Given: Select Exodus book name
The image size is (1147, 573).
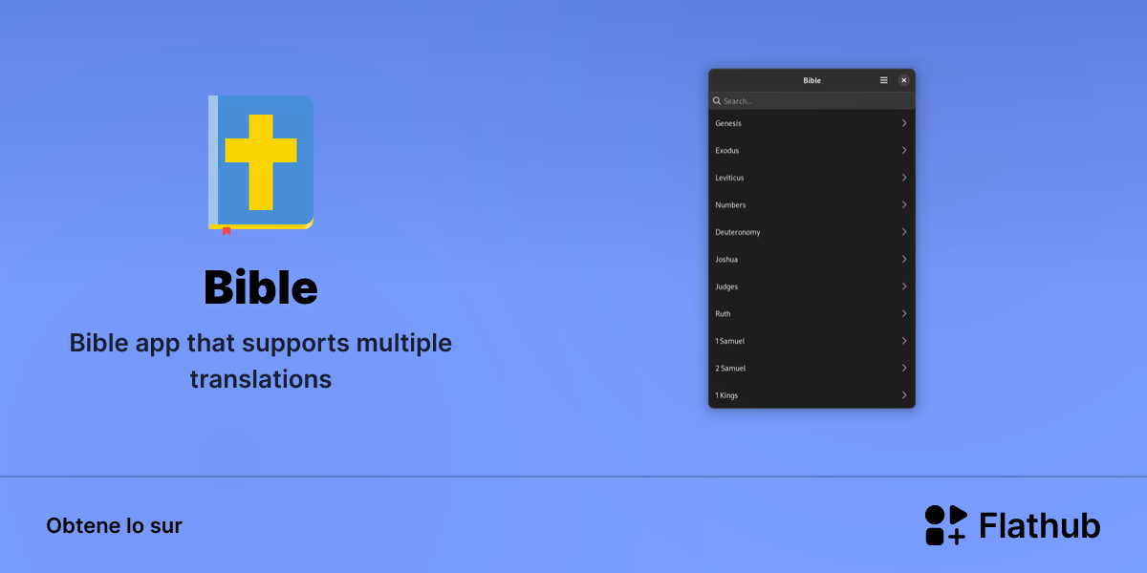Looking at the screenshot, I should click(727, 151).
